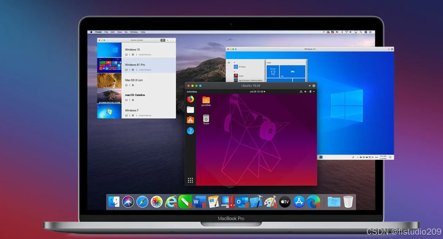Open the Window menu
Screen dimensions: 443x239
pos(134,32)
